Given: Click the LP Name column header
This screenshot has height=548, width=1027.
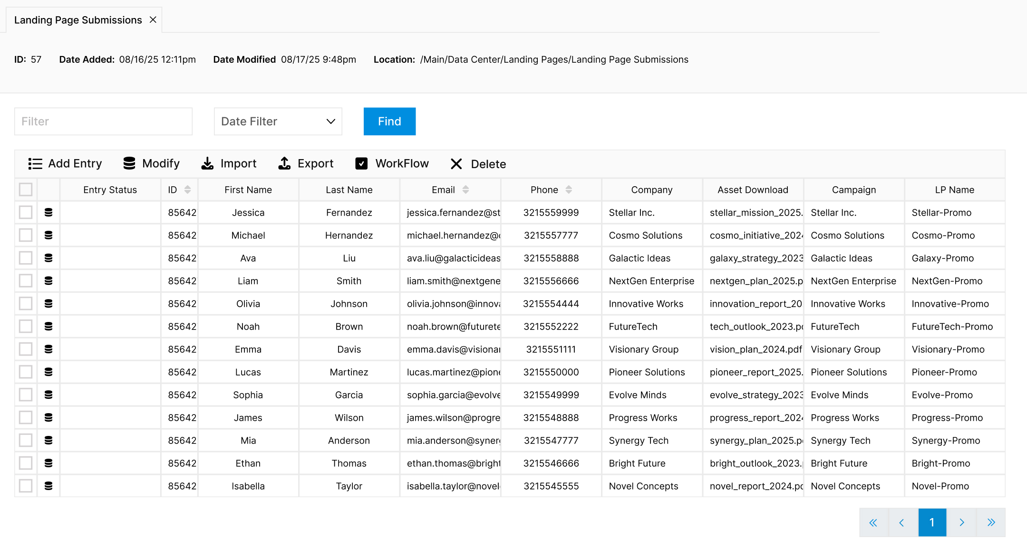Looking at the screenshot, I should [x=954, y=189].
